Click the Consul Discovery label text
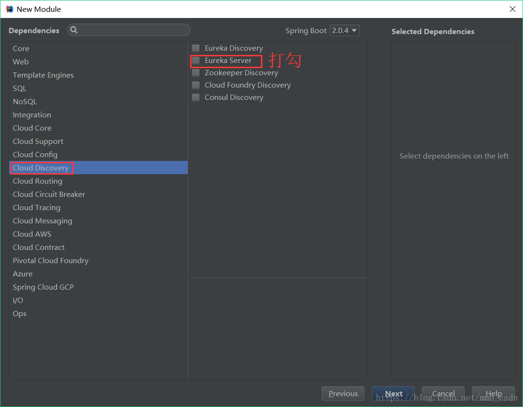The height and width of the screenshot is (407, 523). point(234,97)
